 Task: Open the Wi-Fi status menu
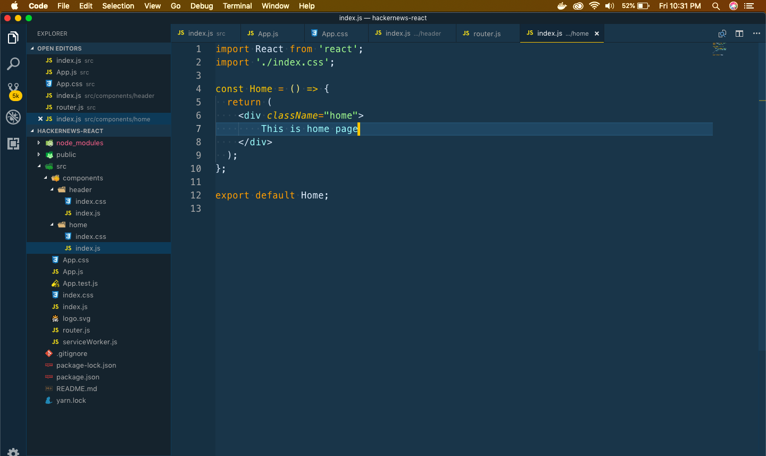click(594, 6)
